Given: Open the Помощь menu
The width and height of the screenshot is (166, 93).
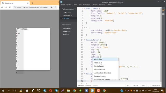Looking at the screenshot, I should pos(102,5).
